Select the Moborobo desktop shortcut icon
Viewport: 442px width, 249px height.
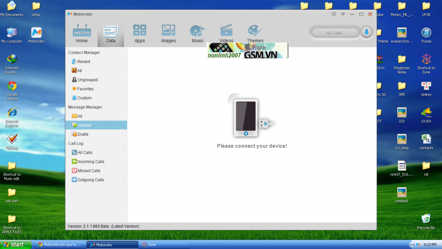tap(36, 35)
